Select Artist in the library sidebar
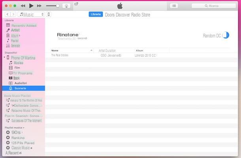This screenshot has height=158, width=241. (13, 30)
